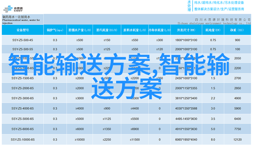Click the 蒸汽耗量(KG/H) column header
The height and width of the screenshot is (147, 253).
point(107,30)
